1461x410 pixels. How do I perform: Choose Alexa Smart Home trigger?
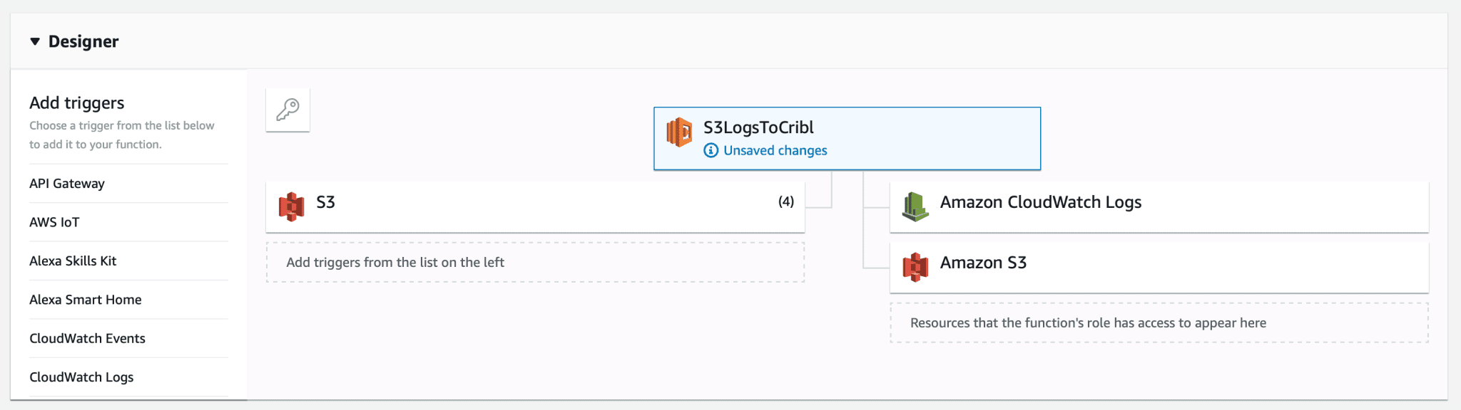(86, 300)
